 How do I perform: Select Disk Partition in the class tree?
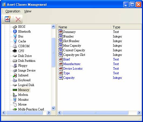coord(27,61)
